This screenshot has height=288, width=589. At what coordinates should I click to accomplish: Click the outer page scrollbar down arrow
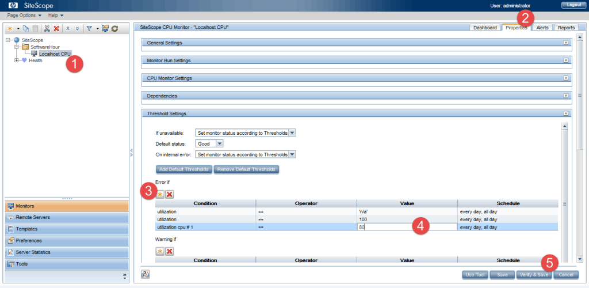tap(579, 259)
